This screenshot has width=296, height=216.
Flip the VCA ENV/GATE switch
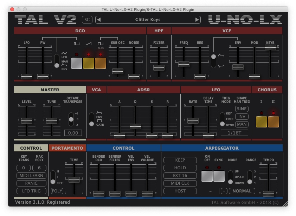coord(91,119)
